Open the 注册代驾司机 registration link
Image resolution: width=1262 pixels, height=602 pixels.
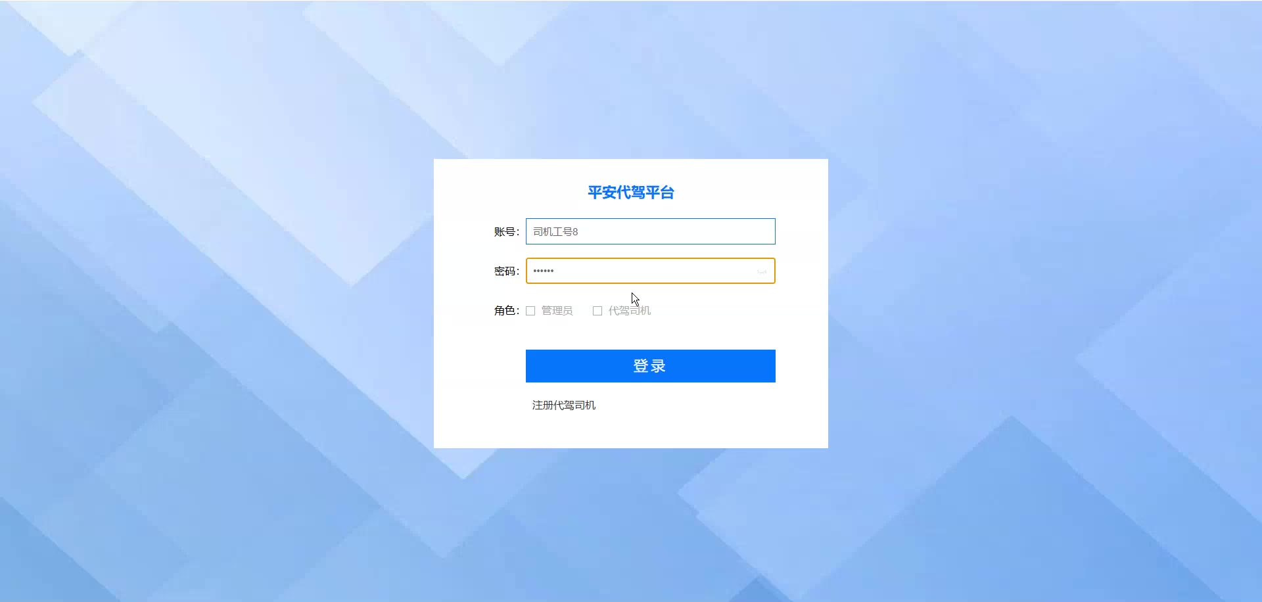564,405
